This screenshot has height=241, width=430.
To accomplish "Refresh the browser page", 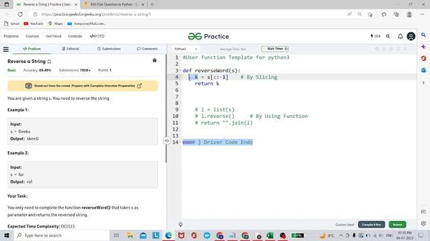I will pyautogui.click(x=20, y=14).
